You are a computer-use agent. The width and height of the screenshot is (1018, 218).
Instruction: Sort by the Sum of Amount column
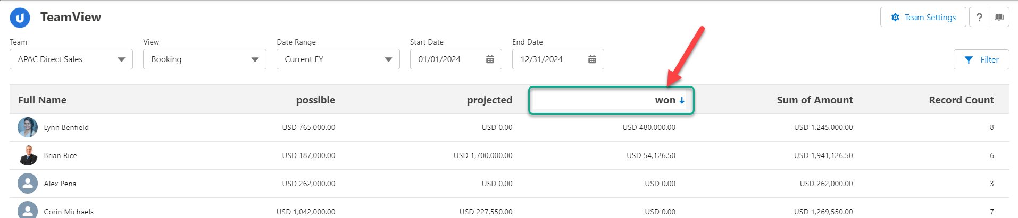[x=814, y=100]
